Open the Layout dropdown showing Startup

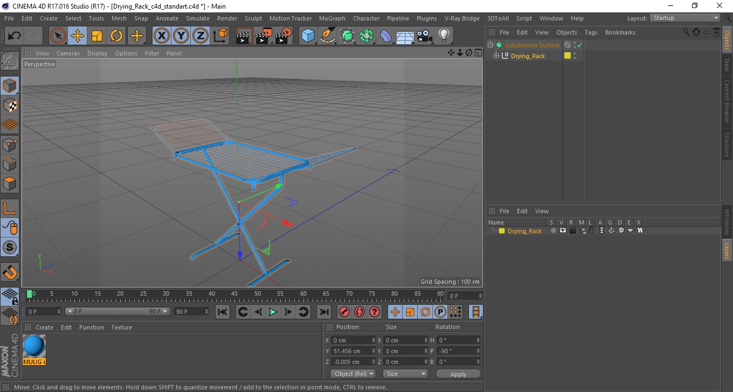point(686,18)
